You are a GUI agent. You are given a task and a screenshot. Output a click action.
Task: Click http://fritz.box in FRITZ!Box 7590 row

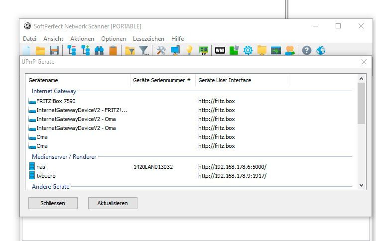click(217, 101)
